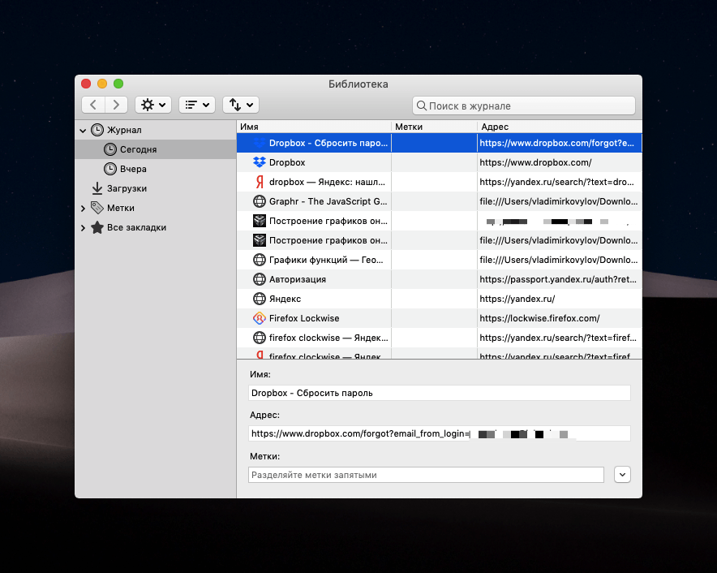Click the Поиск в журнале search field
Viewport: 717px width, 573px height.
coord(524,106)
